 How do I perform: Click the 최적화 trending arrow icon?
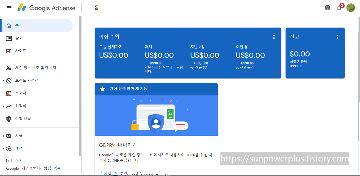coord(9,106)
